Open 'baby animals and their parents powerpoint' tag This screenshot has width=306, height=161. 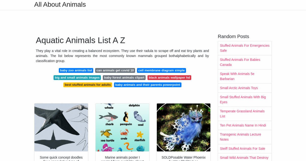point(148,85)
